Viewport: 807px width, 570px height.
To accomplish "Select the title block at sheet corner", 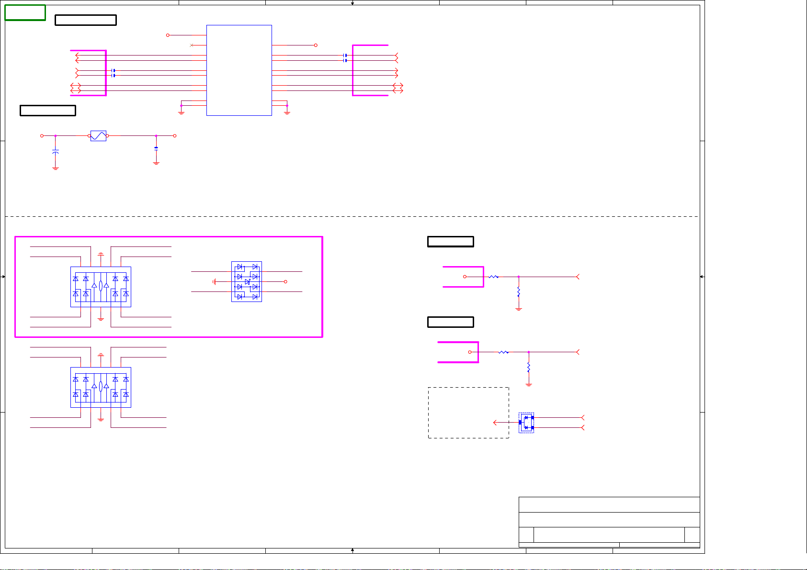I will click(x=609, y=522).
